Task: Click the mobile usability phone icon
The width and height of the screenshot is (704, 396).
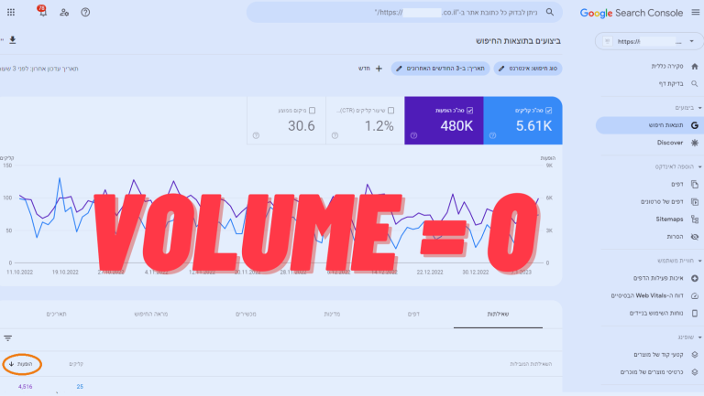Action: 695,313
